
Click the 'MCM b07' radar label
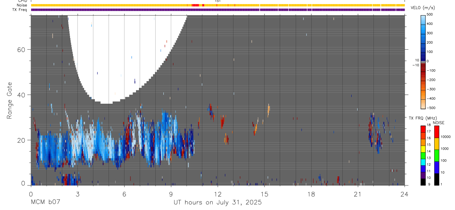pyautogui.click(x=46, y=203)
